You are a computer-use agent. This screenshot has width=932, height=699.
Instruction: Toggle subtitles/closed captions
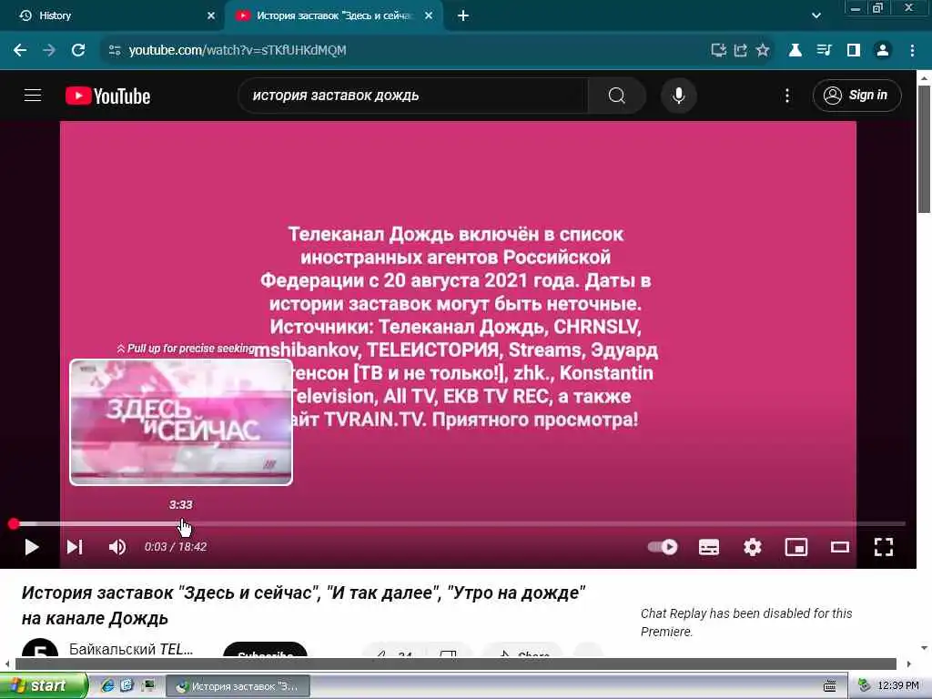click(x=708, y=547)
